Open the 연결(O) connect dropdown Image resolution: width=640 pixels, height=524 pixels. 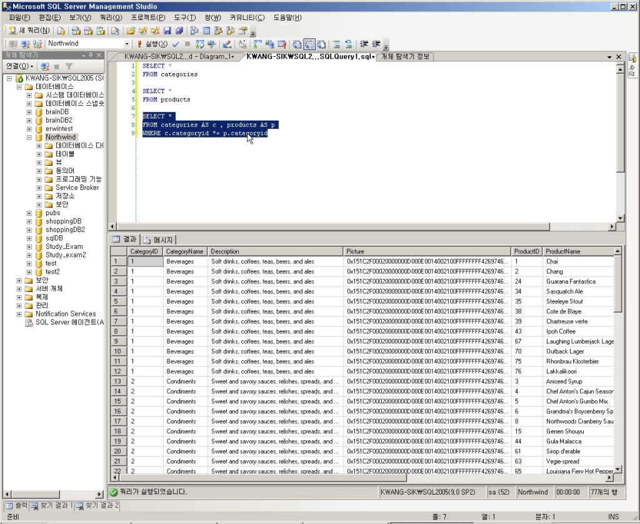coord(19,66)
